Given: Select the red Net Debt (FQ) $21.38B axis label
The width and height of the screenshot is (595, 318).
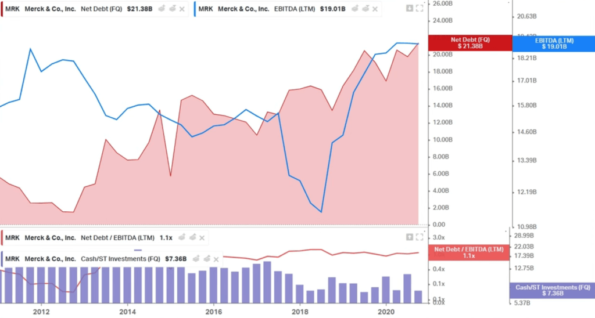Looking at the screenshot, I should click(x=470, y=43).
